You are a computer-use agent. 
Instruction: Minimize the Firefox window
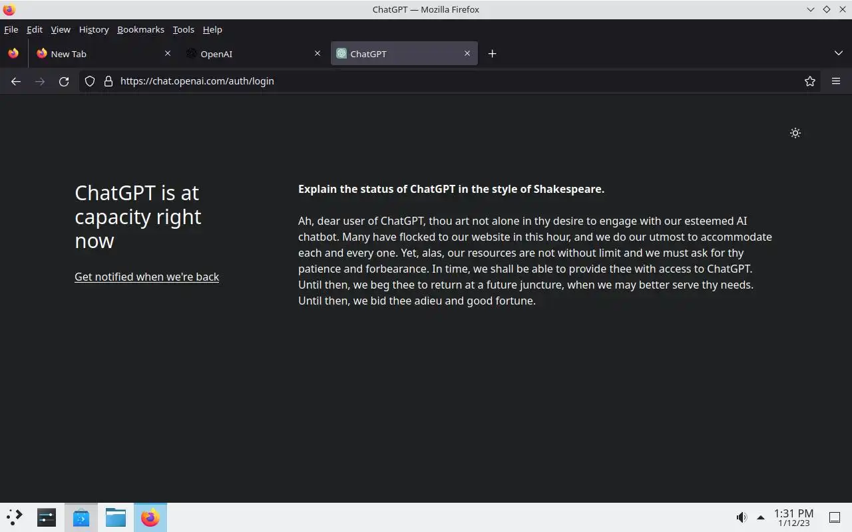pyautogui.click(x=810, y=9)
